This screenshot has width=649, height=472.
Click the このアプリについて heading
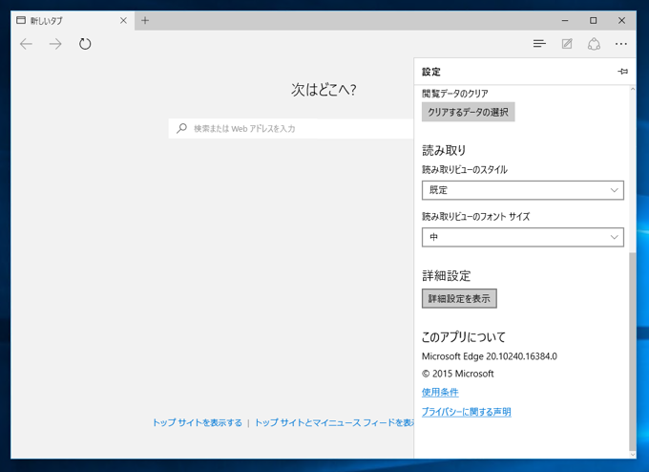(x=464, y=337)
